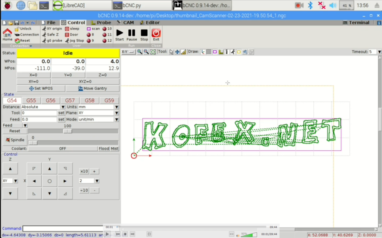Screen dimensions: 382x238
Task: Toggle workarea display (yellow rectangle)
Action: [x=239, y=51]
